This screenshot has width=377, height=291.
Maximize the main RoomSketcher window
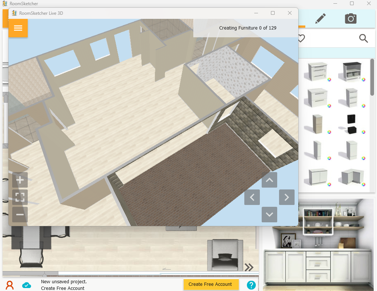click(x=352, y=3)
